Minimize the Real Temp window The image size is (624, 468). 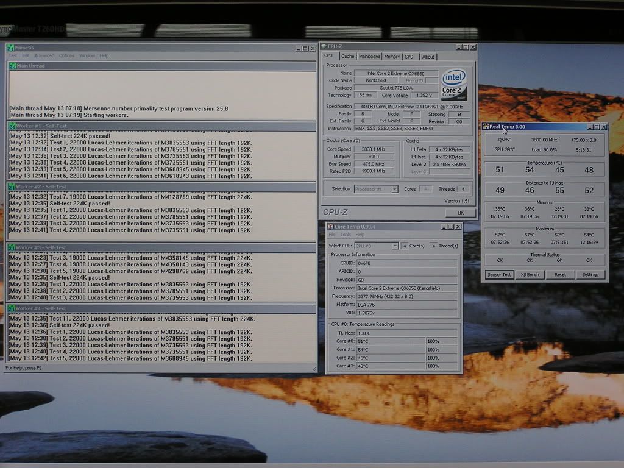(x=590, y=127)
